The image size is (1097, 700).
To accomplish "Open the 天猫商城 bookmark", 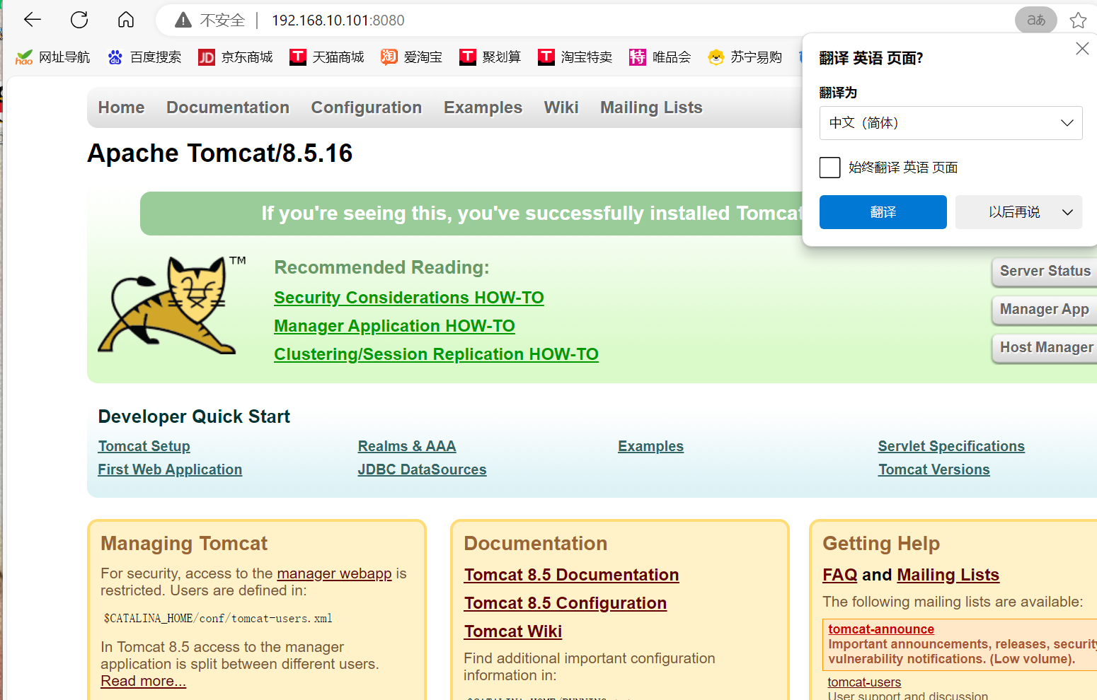I will [327, 57].
